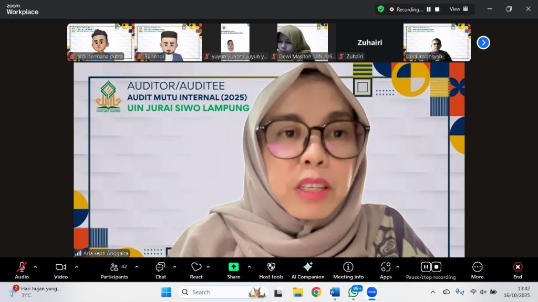Expand the share options chevron
The image size is (538, 302).
(x=249, y=267)
